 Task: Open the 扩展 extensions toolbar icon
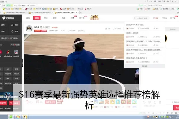pos(138,9)
